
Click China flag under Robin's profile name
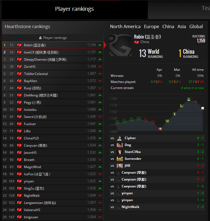(x=137, y=42)
